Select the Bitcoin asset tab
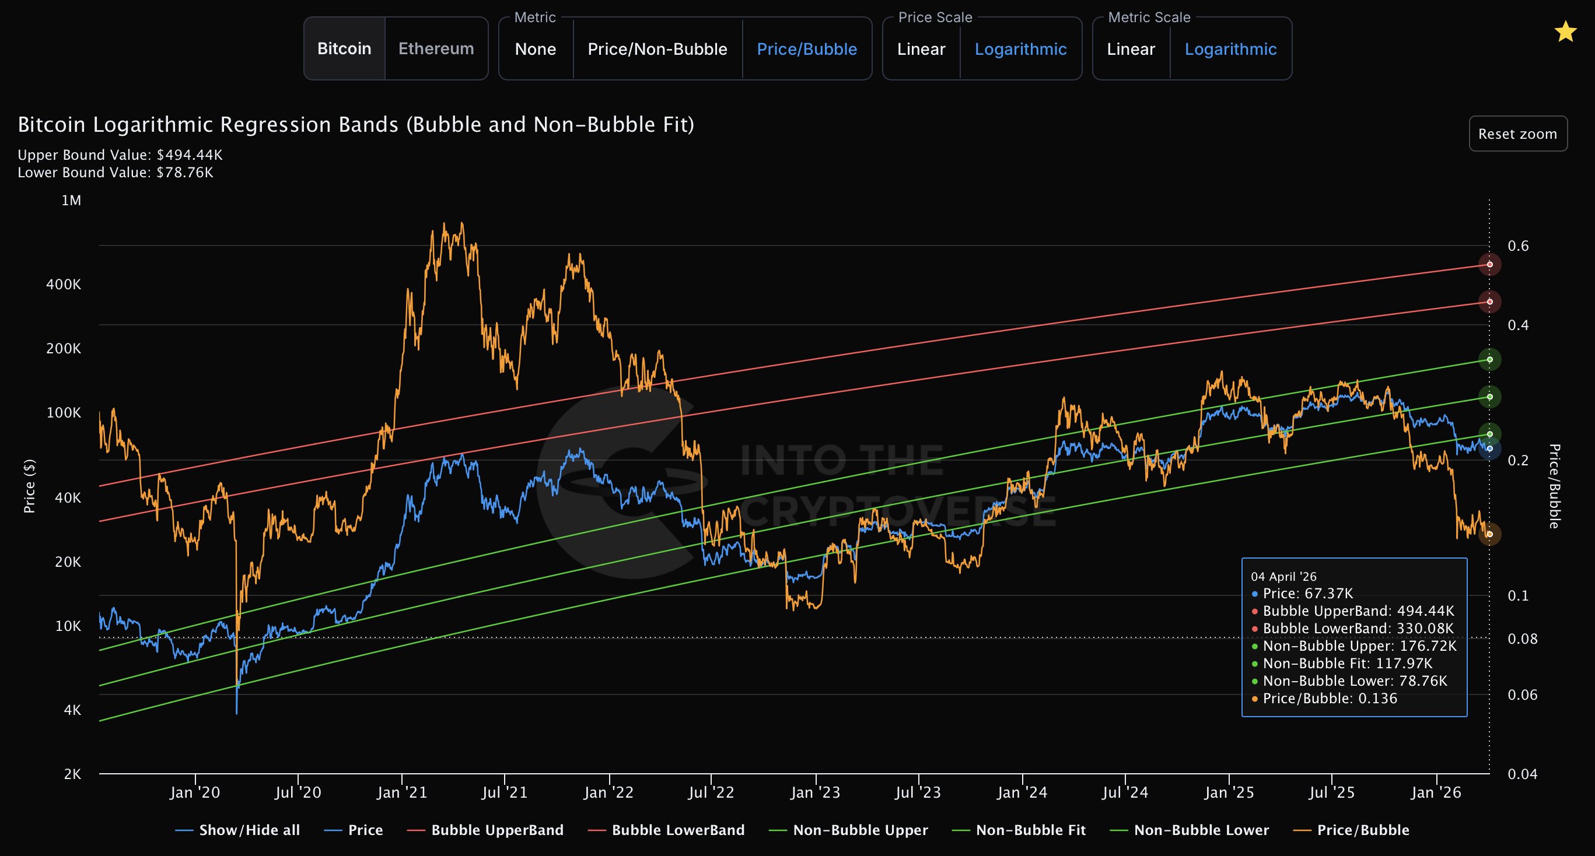Screen dimensions: 1595x856 pyautogui.click(x=344, y=49)
